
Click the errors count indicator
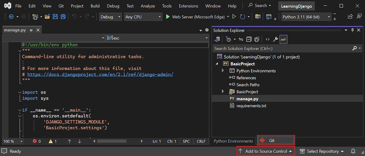click(37, 141)
